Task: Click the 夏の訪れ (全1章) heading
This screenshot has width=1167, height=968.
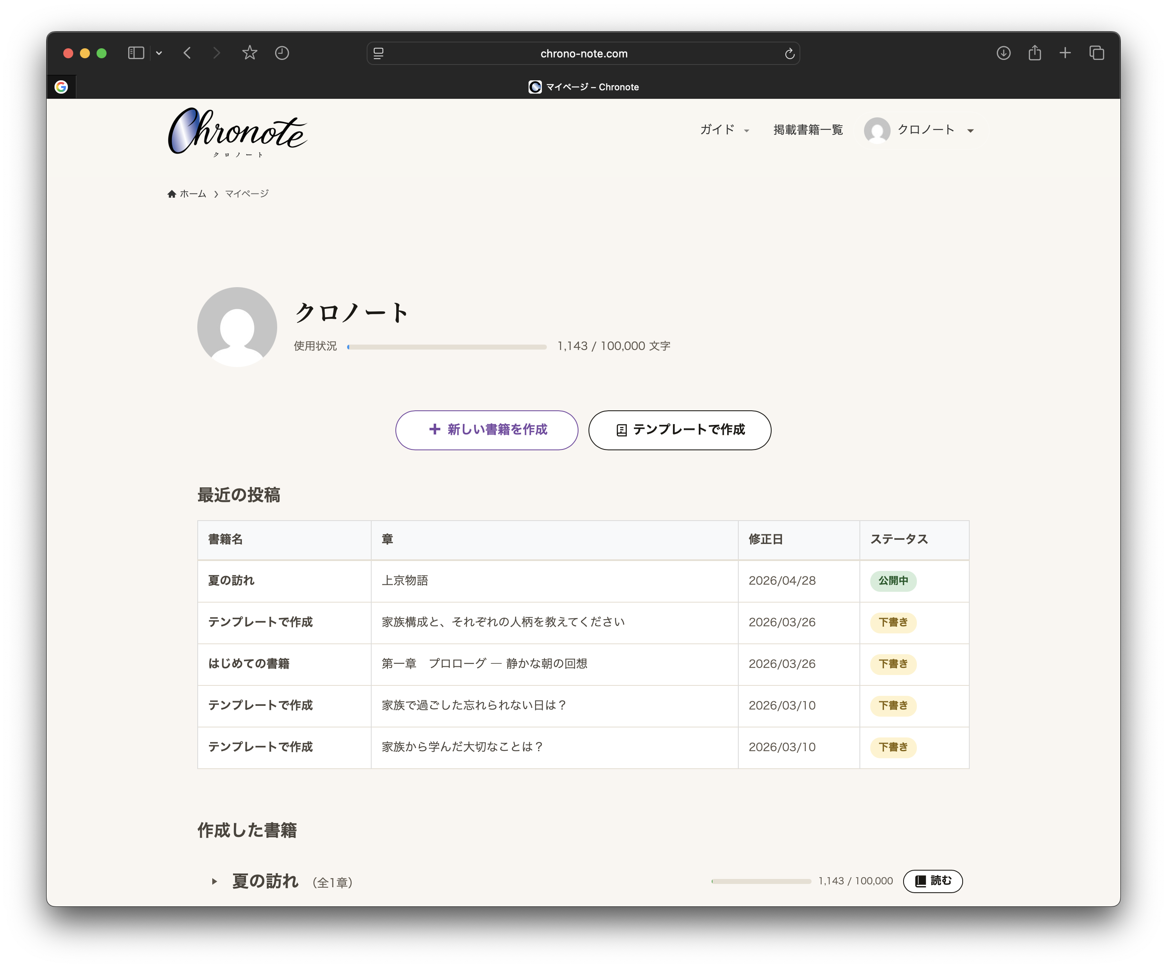Action: 292,881
